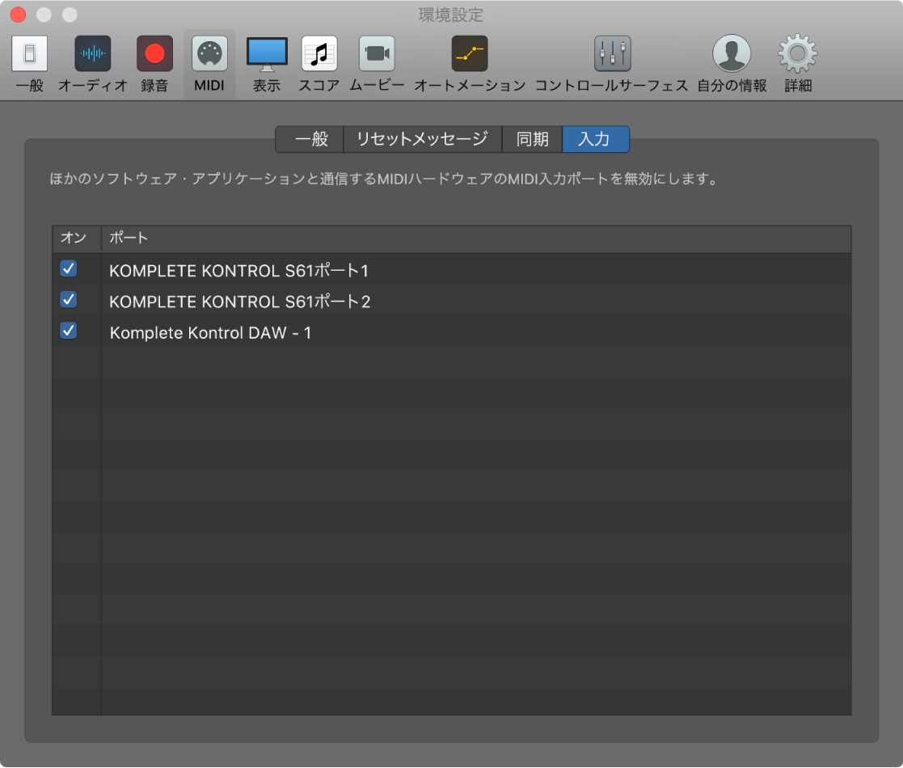903x768 pixels.
Task: Click the MIDI preferences icon
Action: (209, 63)
